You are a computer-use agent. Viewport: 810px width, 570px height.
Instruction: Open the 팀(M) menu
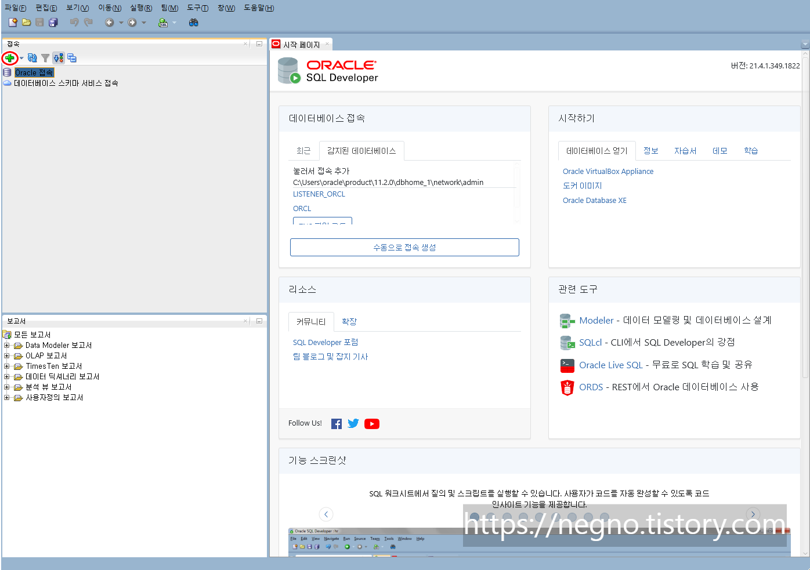pyautogui.click(x=169, y=8)
